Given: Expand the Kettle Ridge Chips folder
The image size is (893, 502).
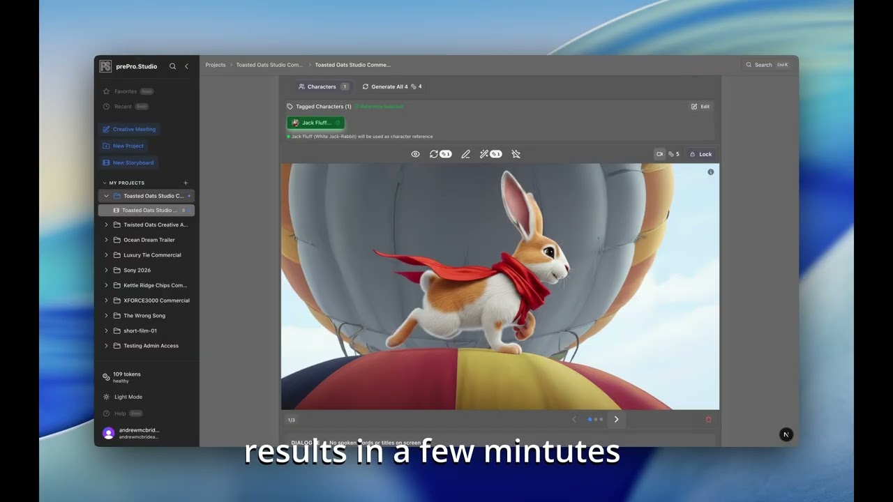Looking at the screenshot, I should [x=106, y=285].
